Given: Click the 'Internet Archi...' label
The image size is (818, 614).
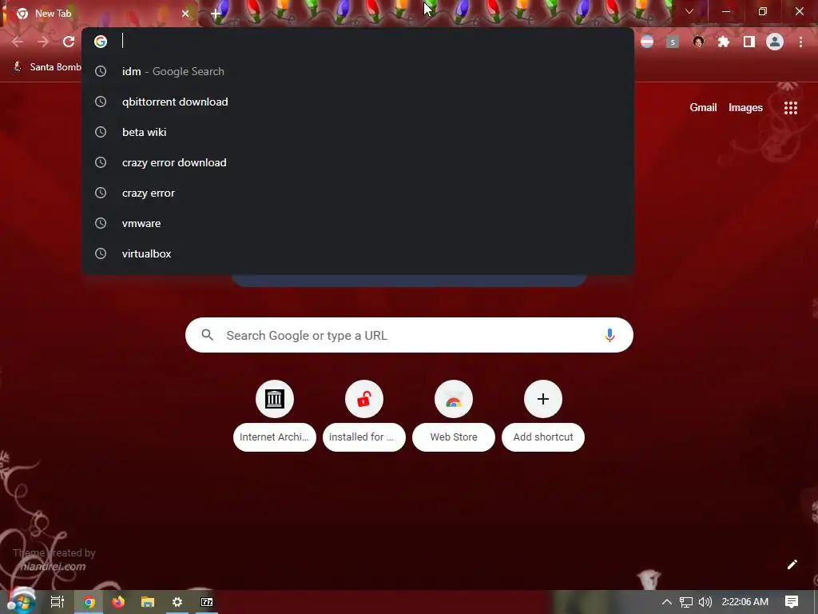Looking at the screenshot, I should 275,437.
